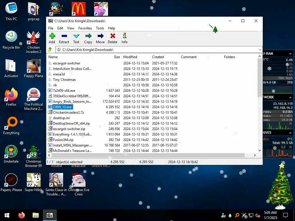Viewport: 295px width, 221px height.
Task: Sort files by Size column header
Action: 107,57
